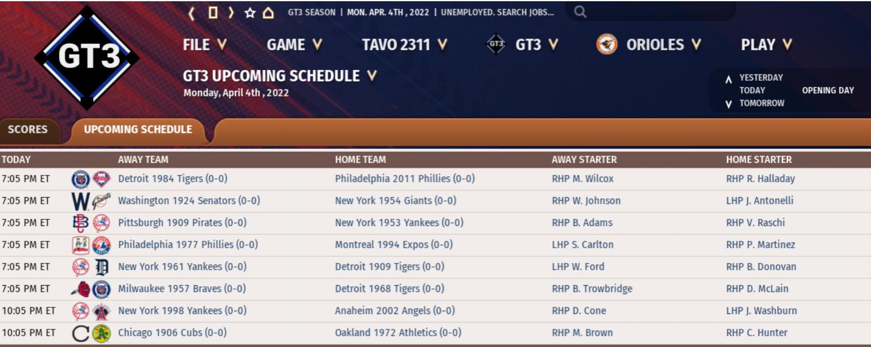Go to the home screen icon

point(268,12)
